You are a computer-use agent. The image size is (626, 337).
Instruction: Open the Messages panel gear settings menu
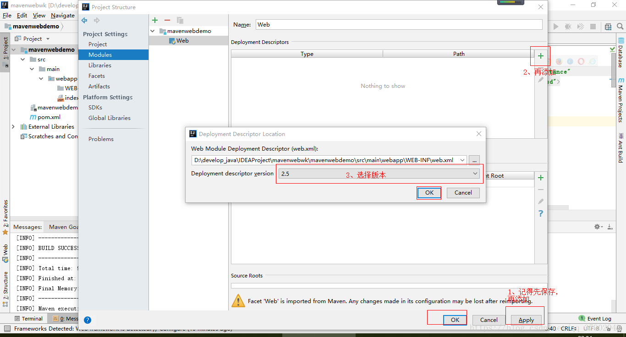598,227
